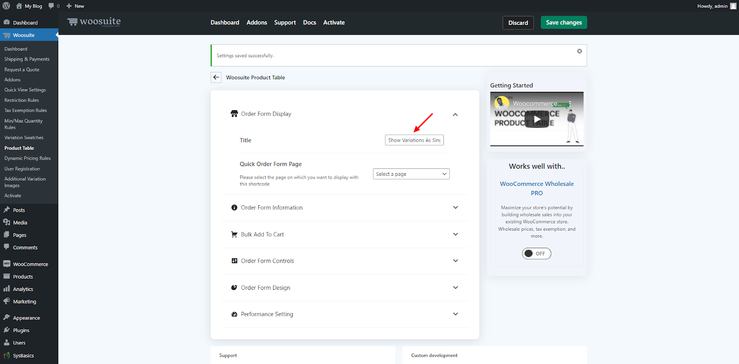
Task: Click the Analytics bar chart icon
Action: pyautogui.click(x=6, y=289)
